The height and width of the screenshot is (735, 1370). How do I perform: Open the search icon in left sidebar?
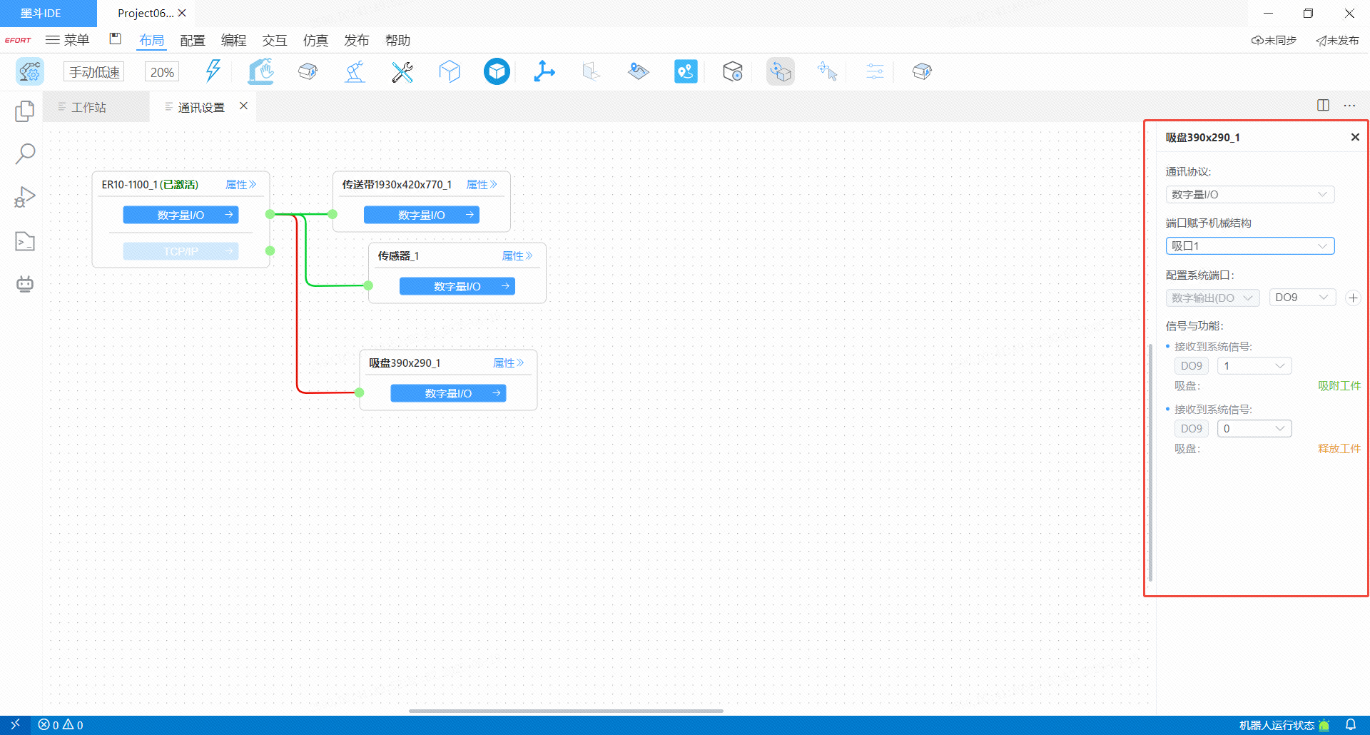[25, 153]
